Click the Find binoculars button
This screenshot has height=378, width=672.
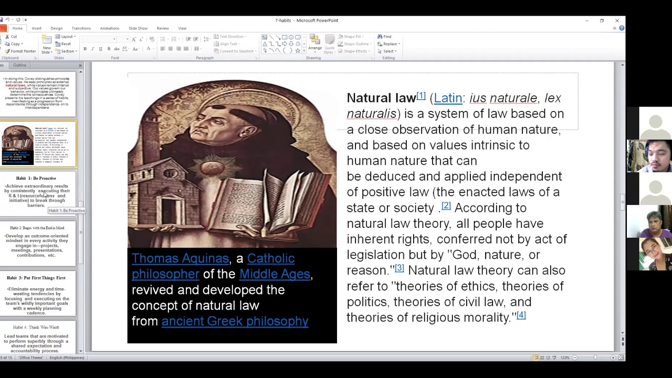(x=384, y=37)
